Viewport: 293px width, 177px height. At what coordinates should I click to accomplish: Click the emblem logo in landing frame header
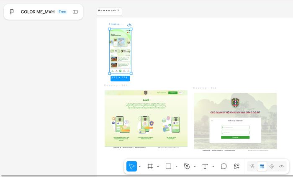[x=146, y=92]
